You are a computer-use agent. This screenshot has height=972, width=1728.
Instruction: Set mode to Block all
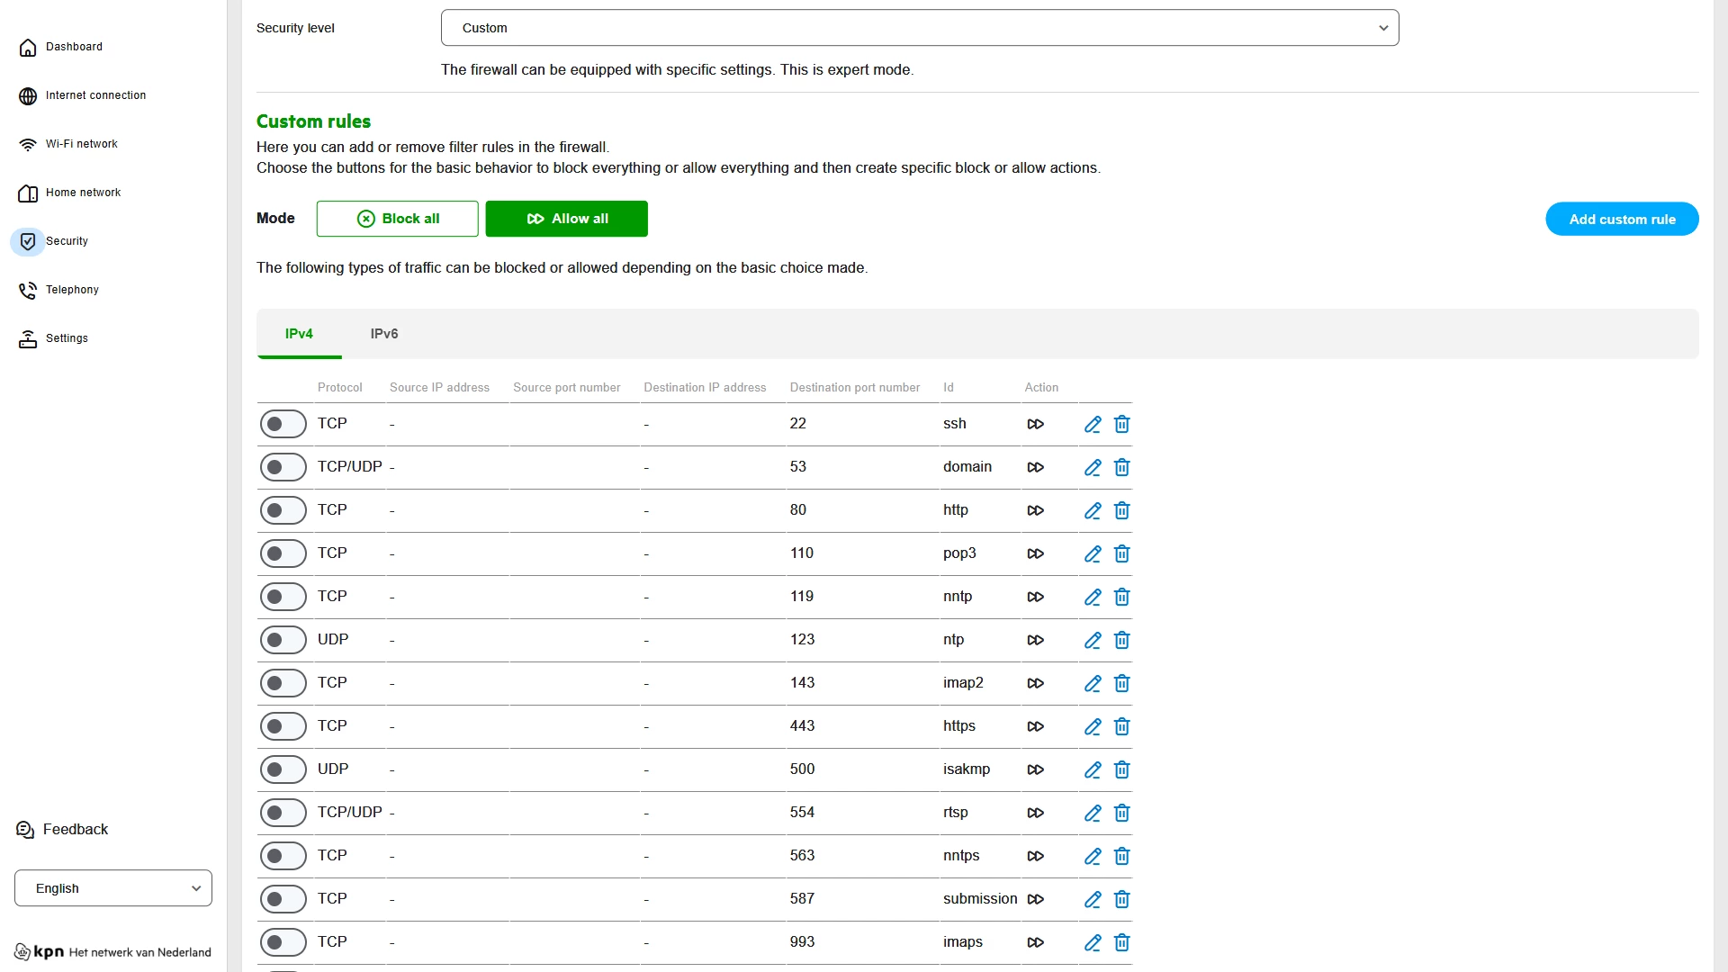tap(397, 219)
